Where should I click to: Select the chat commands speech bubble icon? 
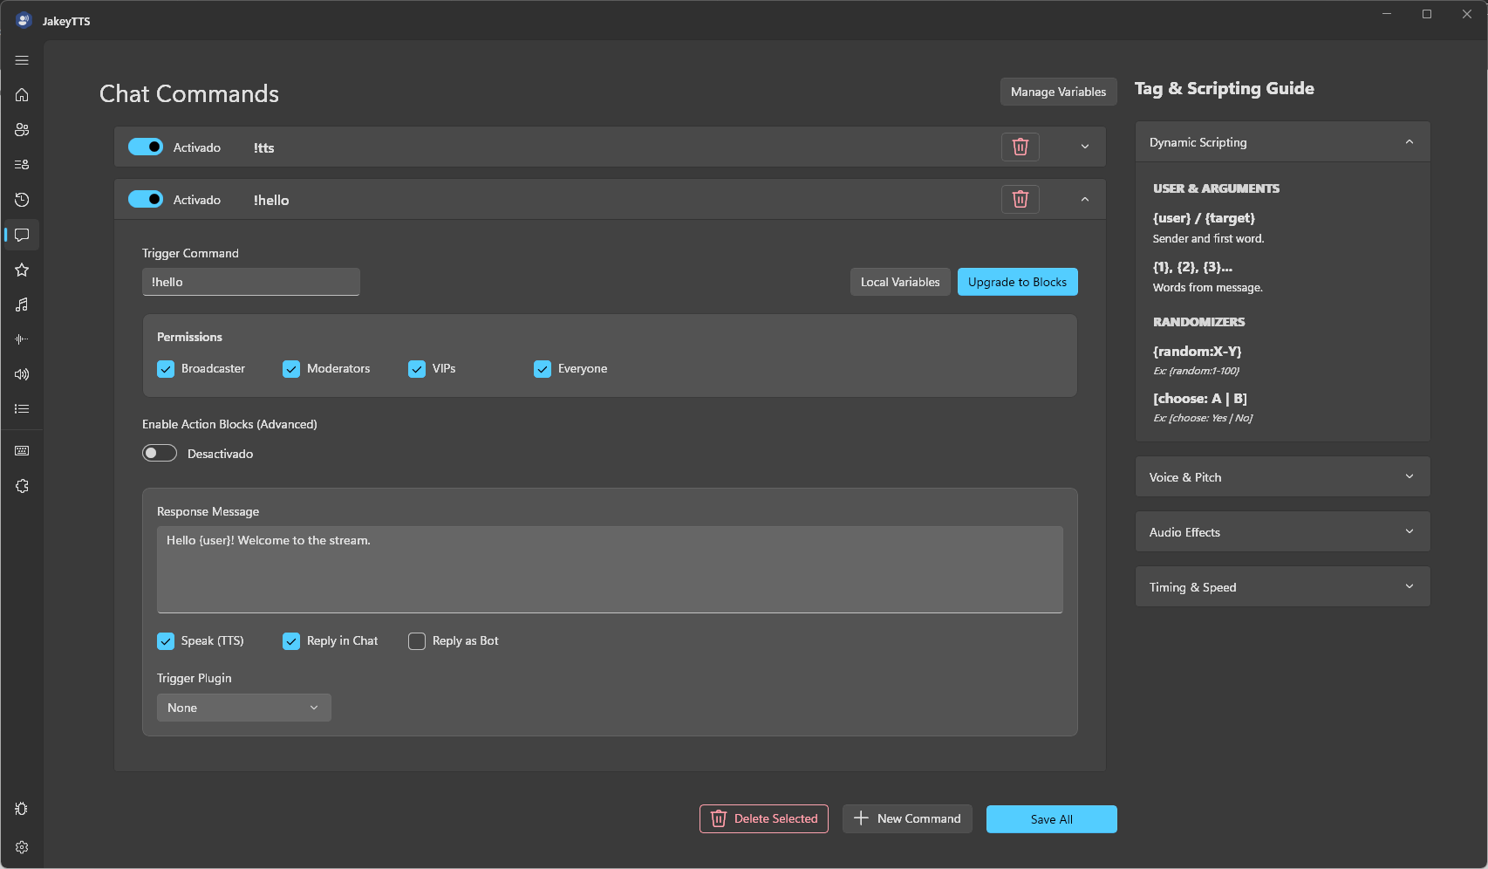click(22, 235)
